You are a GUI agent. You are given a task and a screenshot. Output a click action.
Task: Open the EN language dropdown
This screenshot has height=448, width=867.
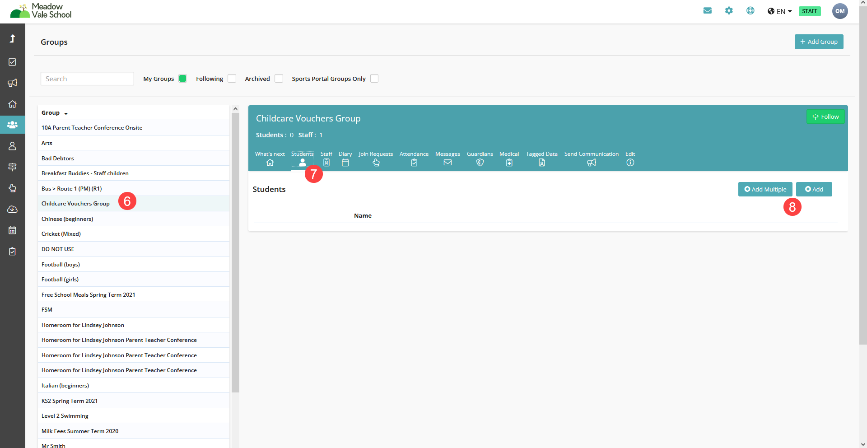780,11
